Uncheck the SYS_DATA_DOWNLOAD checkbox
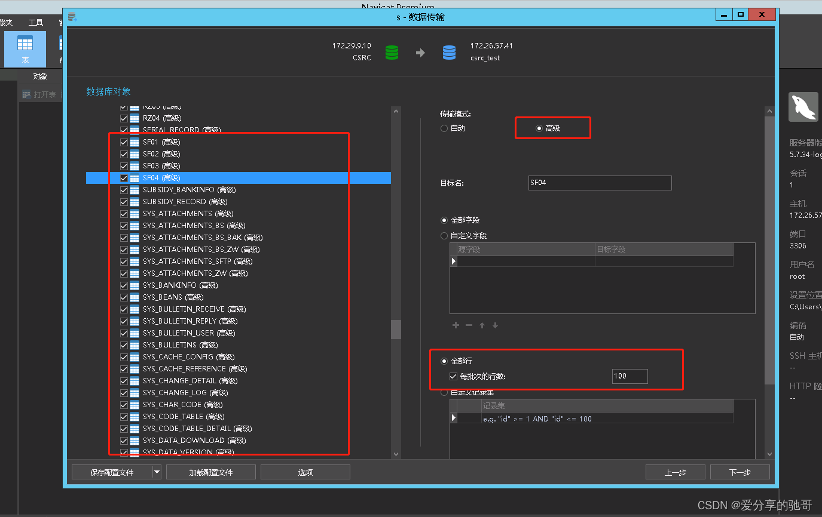The image size is (822, 517). tap(124, 441)
